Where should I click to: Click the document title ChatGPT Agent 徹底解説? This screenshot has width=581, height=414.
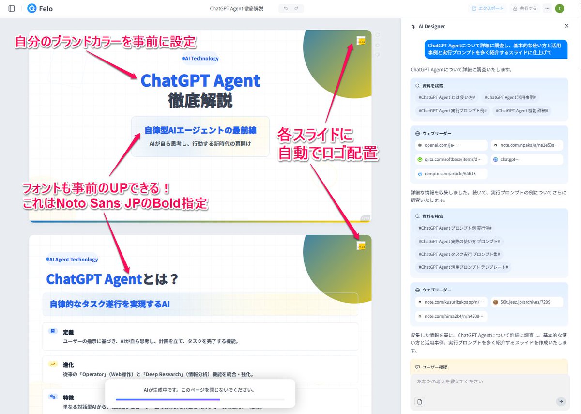point(237,9)
